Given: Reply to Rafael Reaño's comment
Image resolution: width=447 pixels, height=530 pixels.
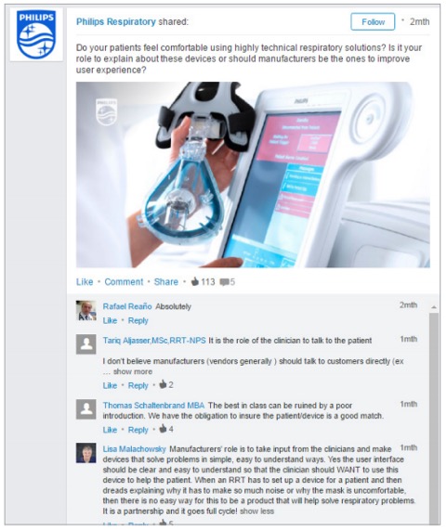Looking at the screenshot, I should coord(138,320).
